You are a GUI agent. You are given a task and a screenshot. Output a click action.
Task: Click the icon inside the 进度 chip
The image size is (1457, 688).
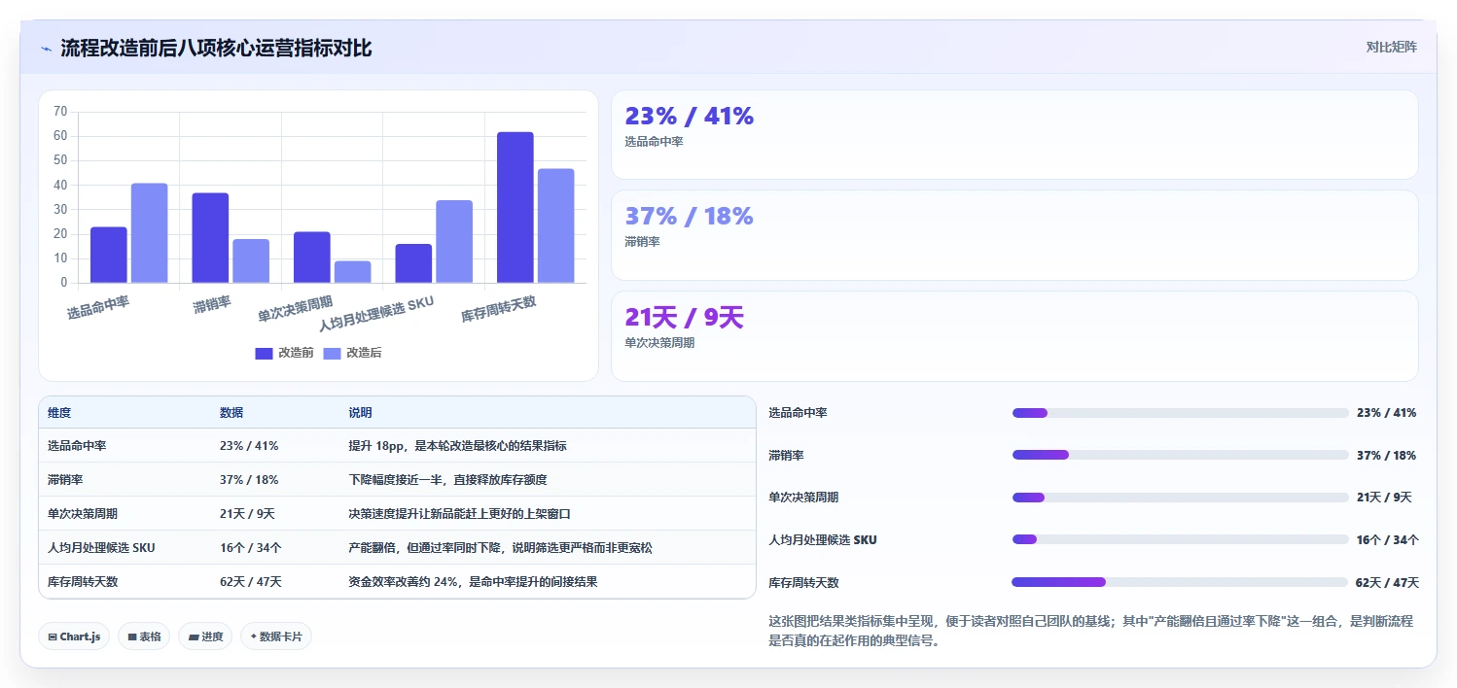194,637
